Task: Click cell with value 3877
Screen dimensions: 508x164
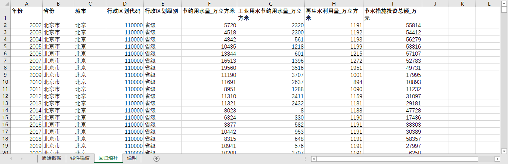Action: [209, 125]
